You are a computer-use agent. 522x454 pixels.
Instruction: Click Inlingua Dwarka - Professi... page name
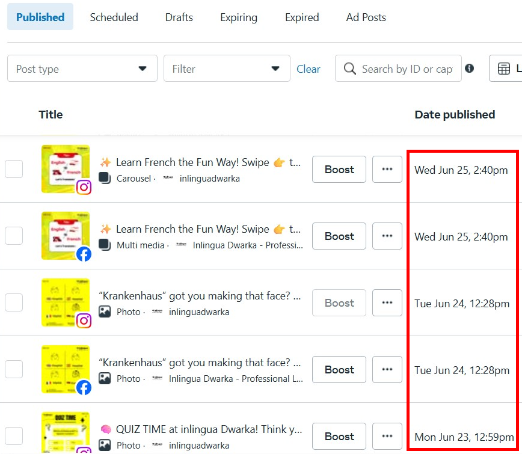point(248,245)
